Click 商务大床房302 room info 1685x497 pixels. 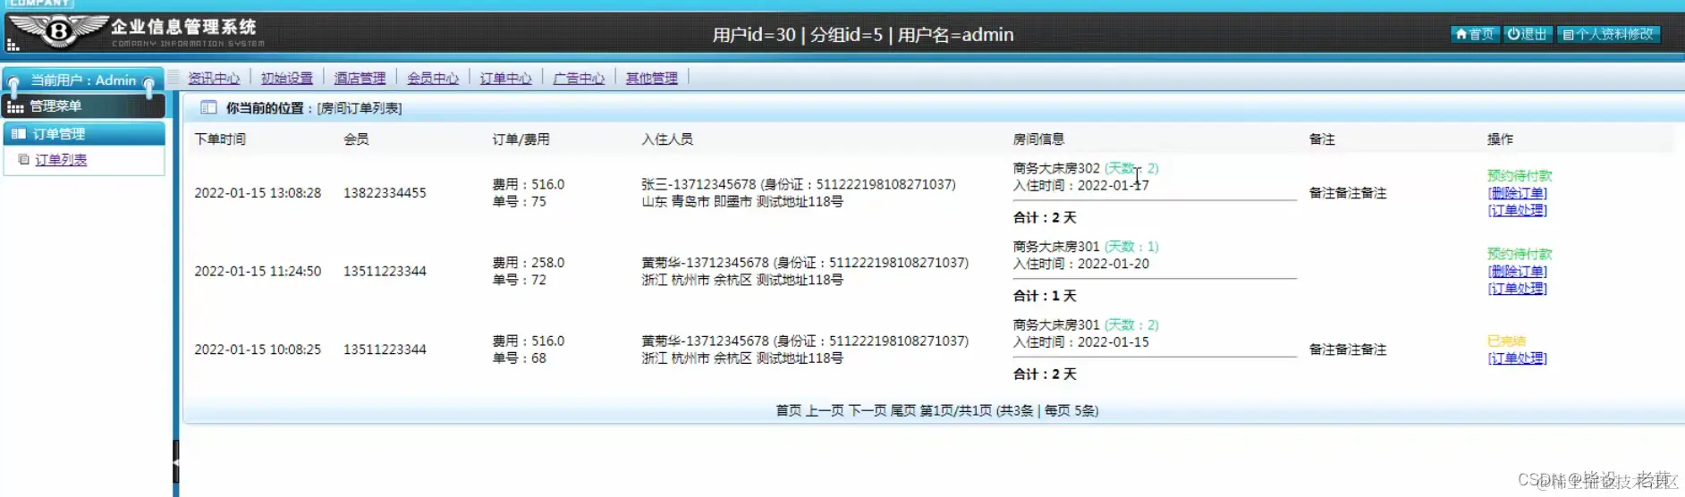click(x=1056, y=168)
